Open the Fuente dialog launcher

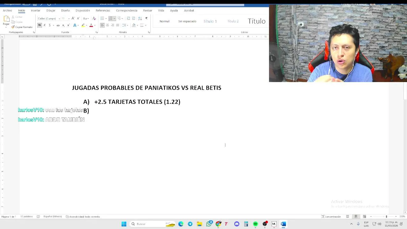97,32
